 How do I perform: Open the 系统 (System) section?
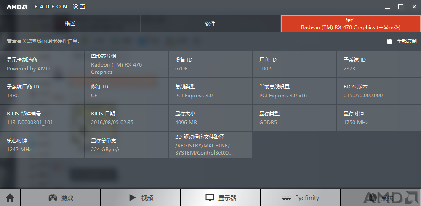tap(381, 198)
